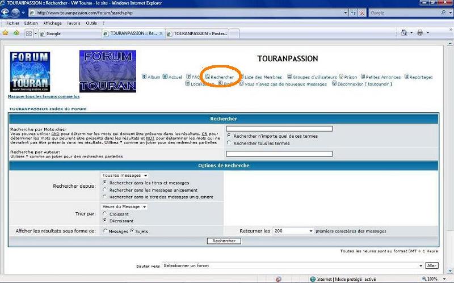
Task: Click the Aller button
Action: (x=432, y=265)
